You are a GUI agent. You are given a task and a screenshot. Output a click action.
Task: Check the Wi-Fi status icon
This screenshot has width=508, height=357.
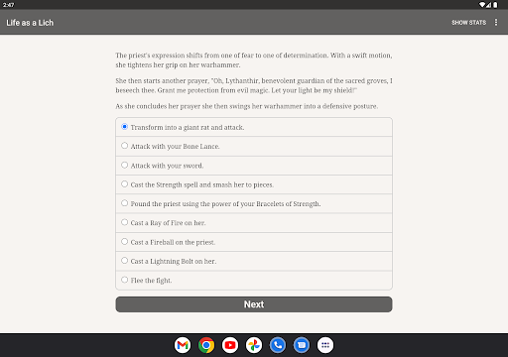tap(482, 5)
